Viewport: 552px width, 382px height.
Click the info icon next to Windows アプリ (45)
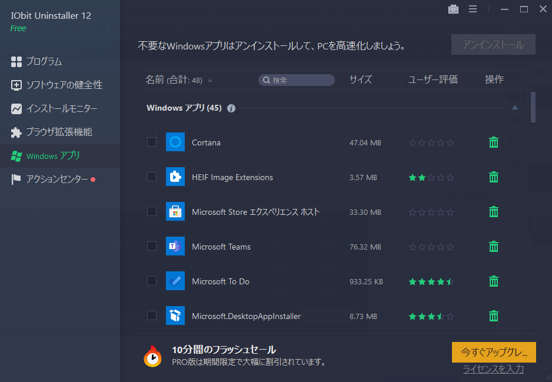click(231, 108)
